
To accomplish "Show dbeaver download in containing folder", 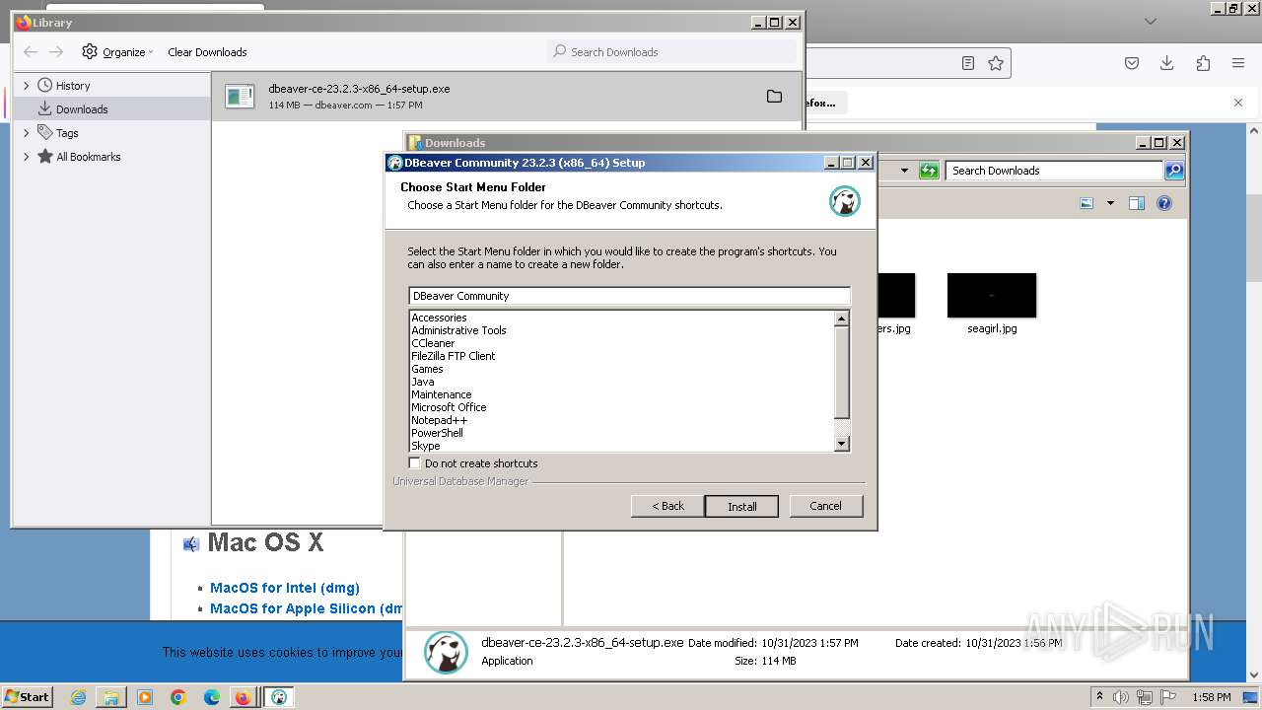I will 774,97.
